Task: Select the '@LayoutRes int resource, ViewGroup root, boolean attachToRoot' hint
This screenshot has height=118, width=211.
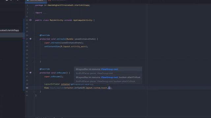Action: click(108, 77)
